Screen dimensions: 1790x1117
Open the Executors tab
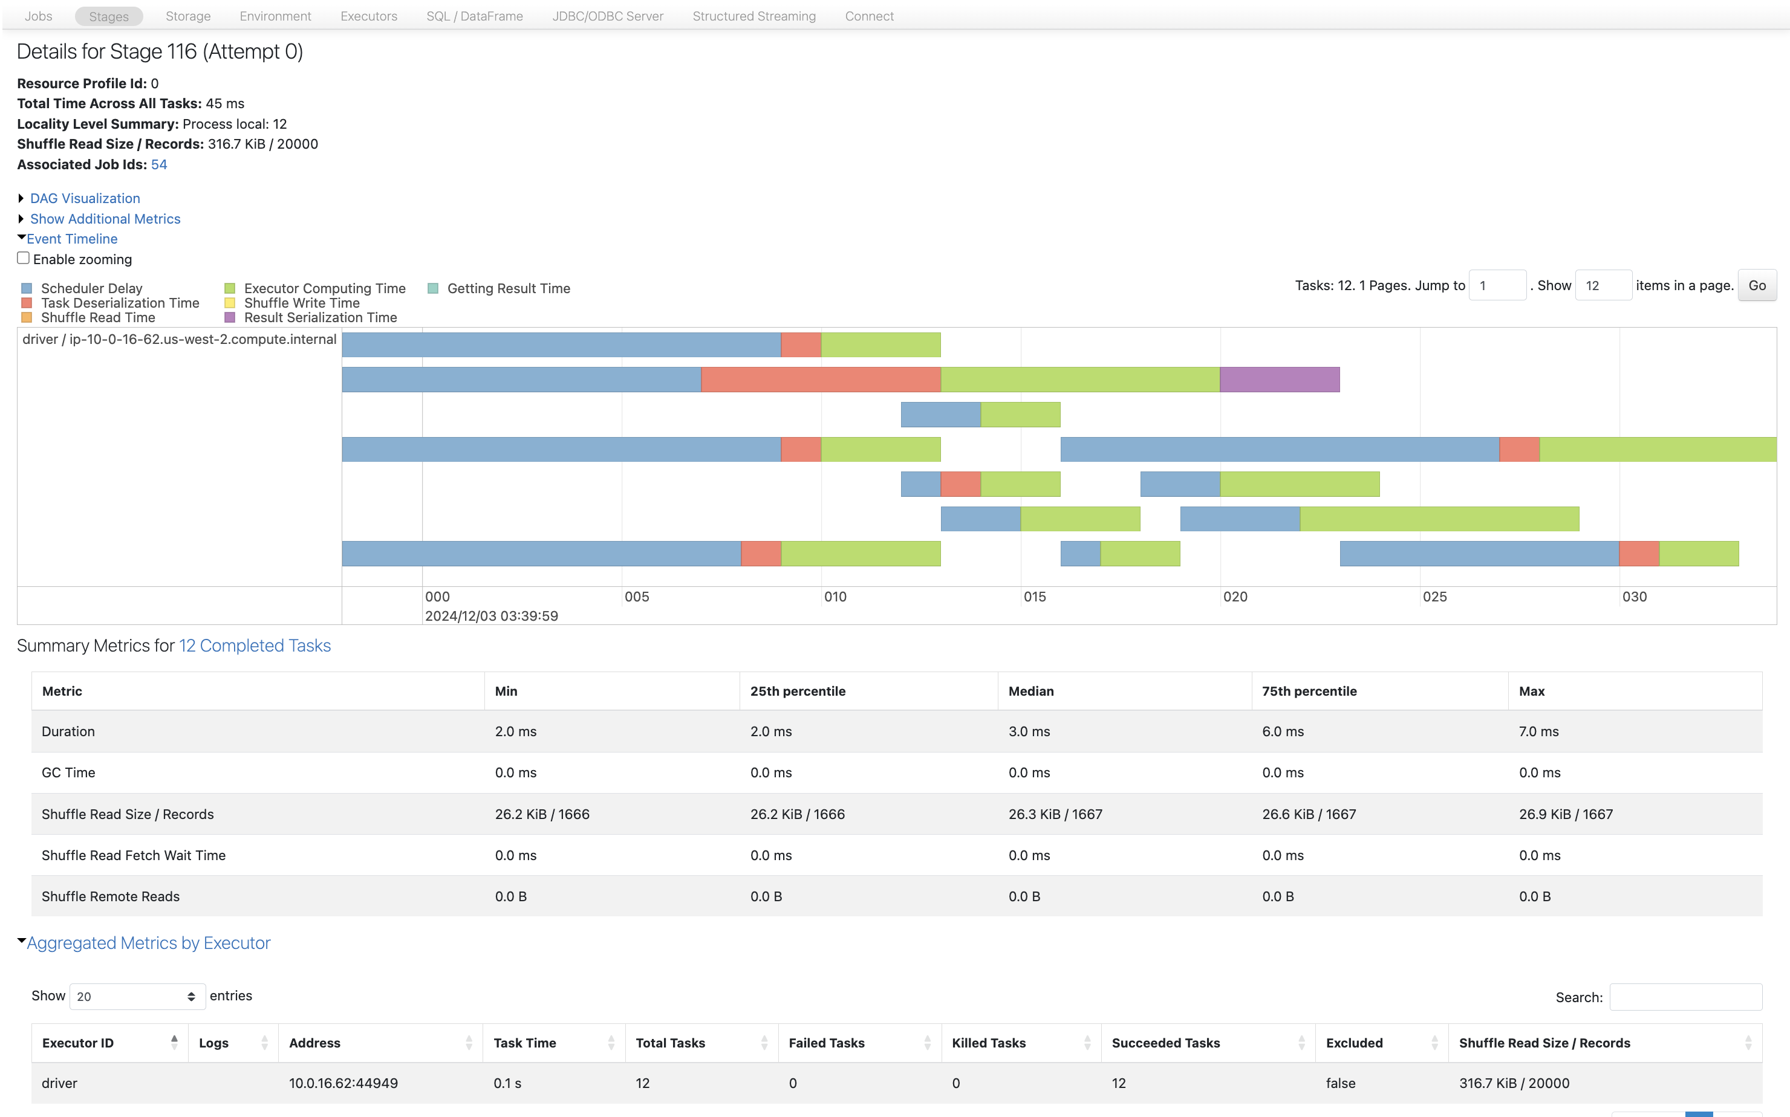point(368,16)
